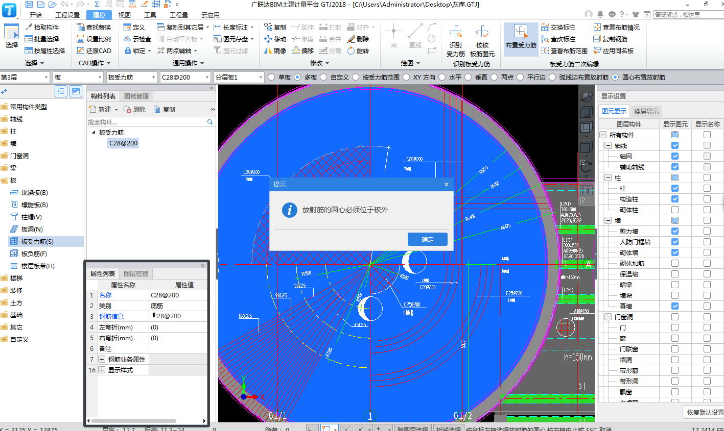Toggle 轴网 display checkbox
This screenshot has height=431, width=724.
tap(675, 156)
